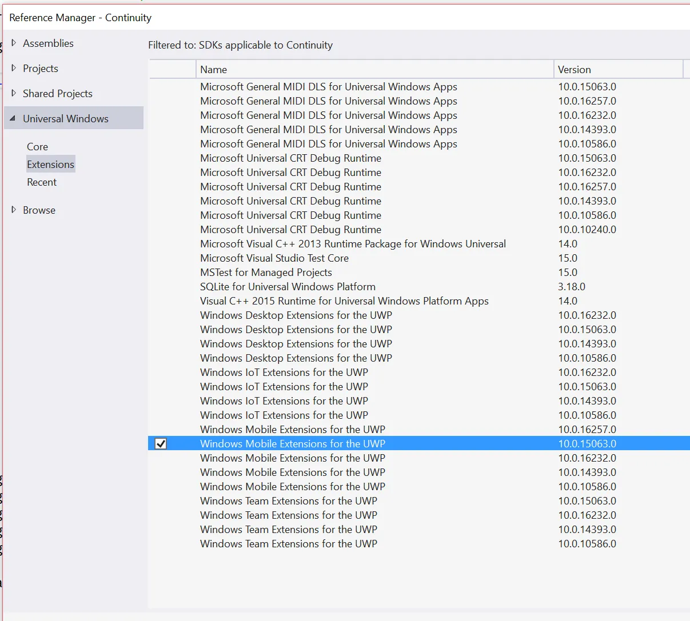Select Windows Mobile Extensions version 10.0.16232.0
Screen dimensions: 690x621
(418, 458)
